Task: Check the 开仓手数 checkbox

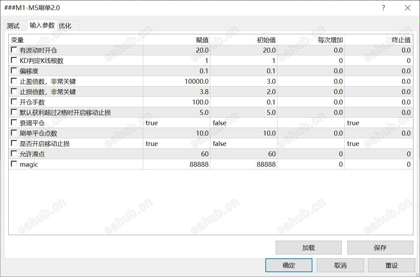Action: click(14, 102)
